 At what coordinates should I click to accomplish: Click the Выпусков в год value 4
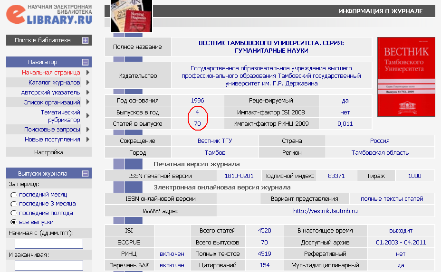pyautogui.click(x=197, y=112)
